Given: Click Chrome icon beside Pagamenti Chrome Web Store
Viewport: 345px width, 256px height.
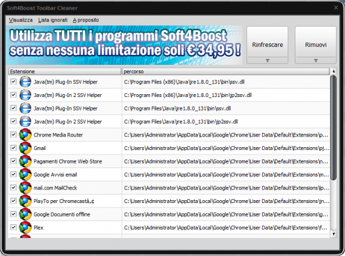Looking at the screenshot, I should (25, 161).
